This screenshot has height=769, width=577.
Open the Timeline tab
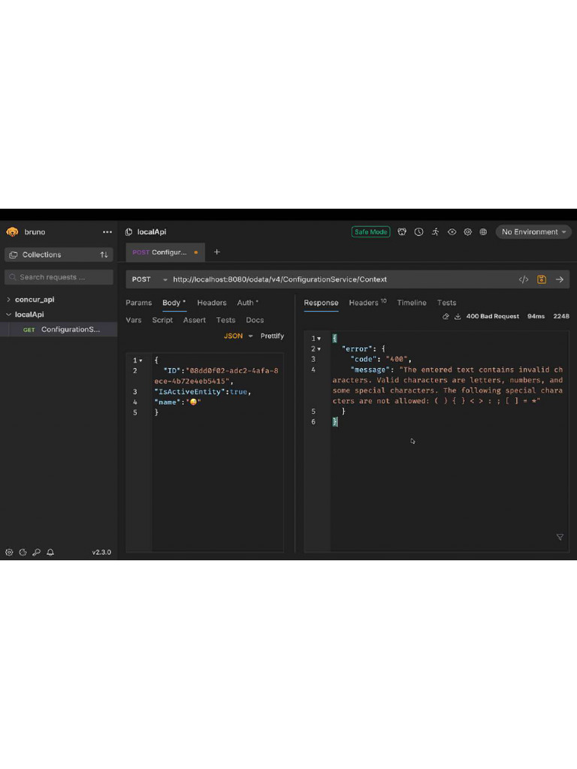coord(412,303)
